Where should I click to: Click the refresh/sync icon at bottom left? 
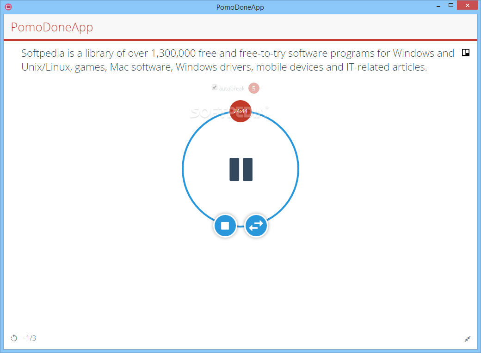(14, 338)
